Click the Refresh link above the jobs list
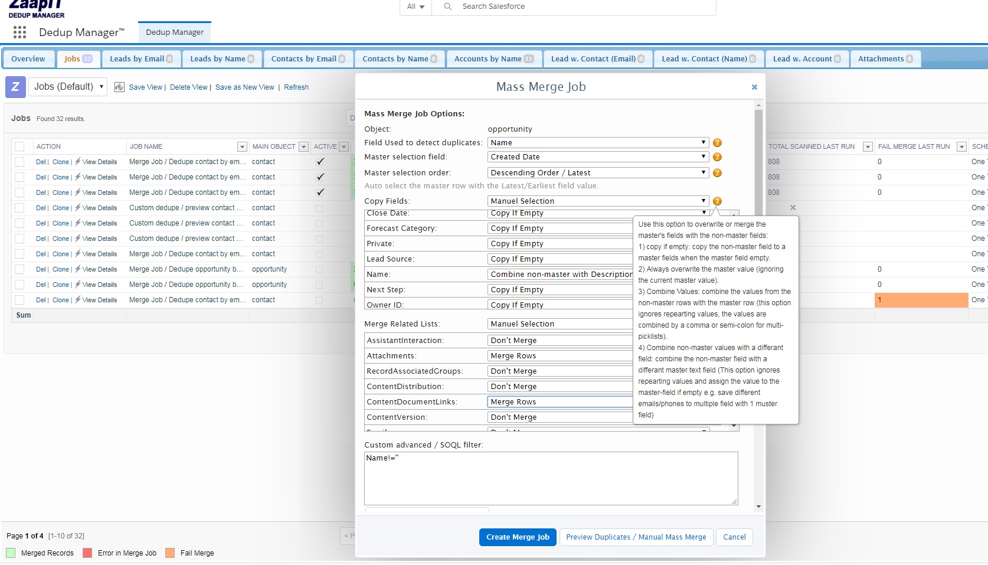Image resolution: width=988 pixels, height=565 pixels. pos(296,87)
